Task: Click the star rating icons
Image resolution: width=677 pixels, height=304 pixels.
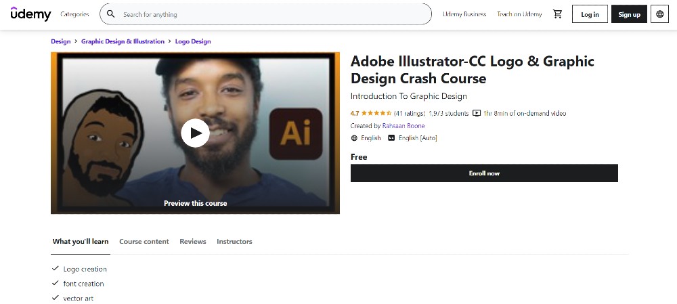Action: tap(376, 114)
